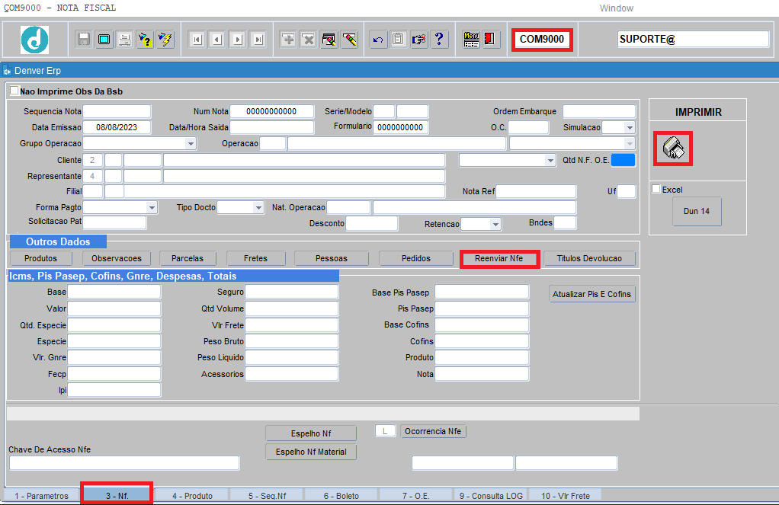Click the enter query (question mark) icon

point(145,40)
